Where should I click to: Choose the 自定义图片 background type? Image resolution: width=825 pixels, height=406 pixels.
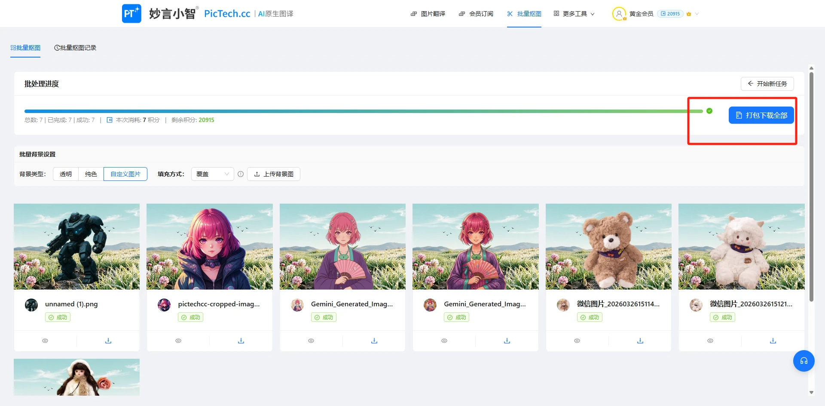tap(125, 174)
